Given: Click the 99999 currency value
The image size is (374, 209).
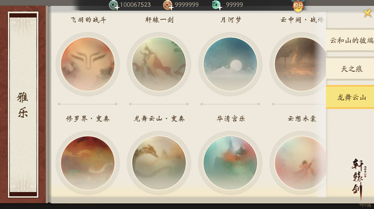Looking at the screenshot, I should 234,5.
